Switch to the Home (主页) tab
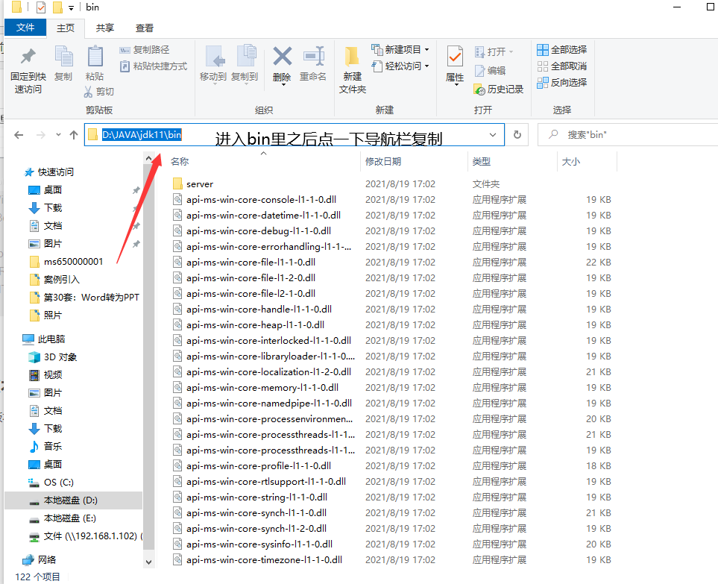 (66, 28)
